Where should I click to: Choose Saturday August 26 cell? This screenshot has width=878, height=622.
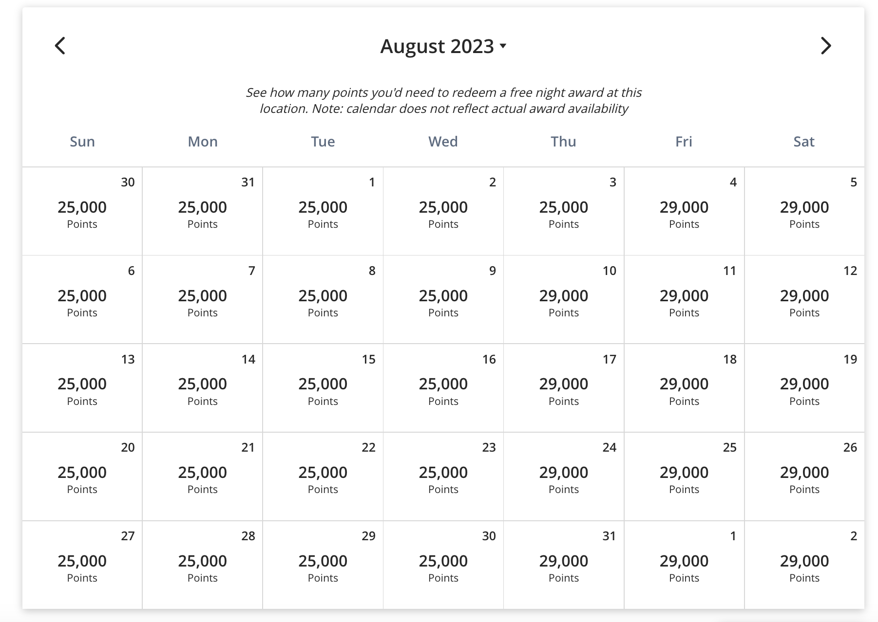pos(804,477)
